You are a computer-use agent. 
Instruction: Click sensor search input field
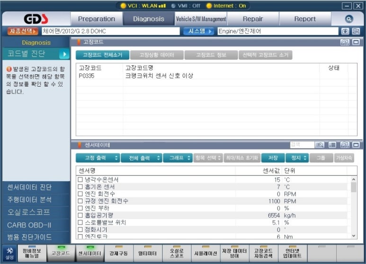click(x=302, y=145)
